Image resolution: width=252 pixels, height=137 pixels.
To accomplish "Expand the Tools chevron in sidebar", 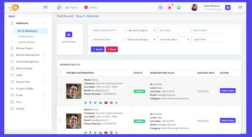I will 45,102.
